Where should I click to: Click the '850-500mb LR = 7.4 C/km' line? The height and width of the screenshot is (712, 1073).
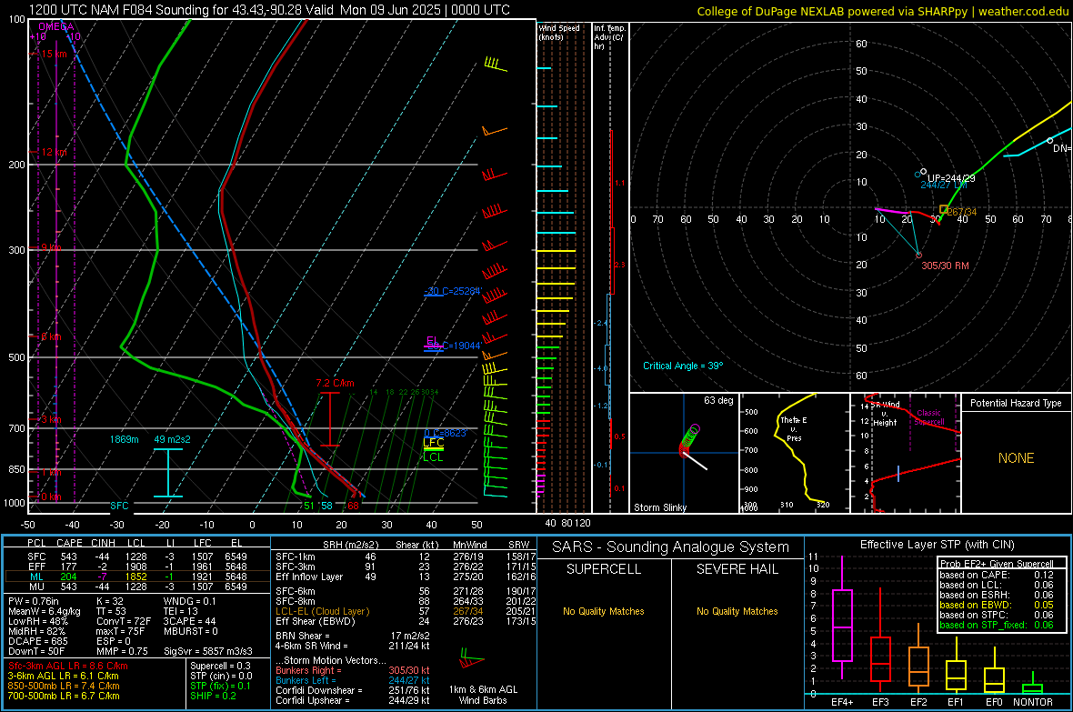(64, 686)
